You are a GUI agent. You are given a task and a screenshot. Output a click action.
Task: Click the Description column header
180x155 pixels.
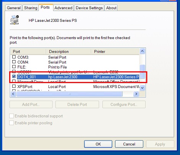click(x=69, y=52)
